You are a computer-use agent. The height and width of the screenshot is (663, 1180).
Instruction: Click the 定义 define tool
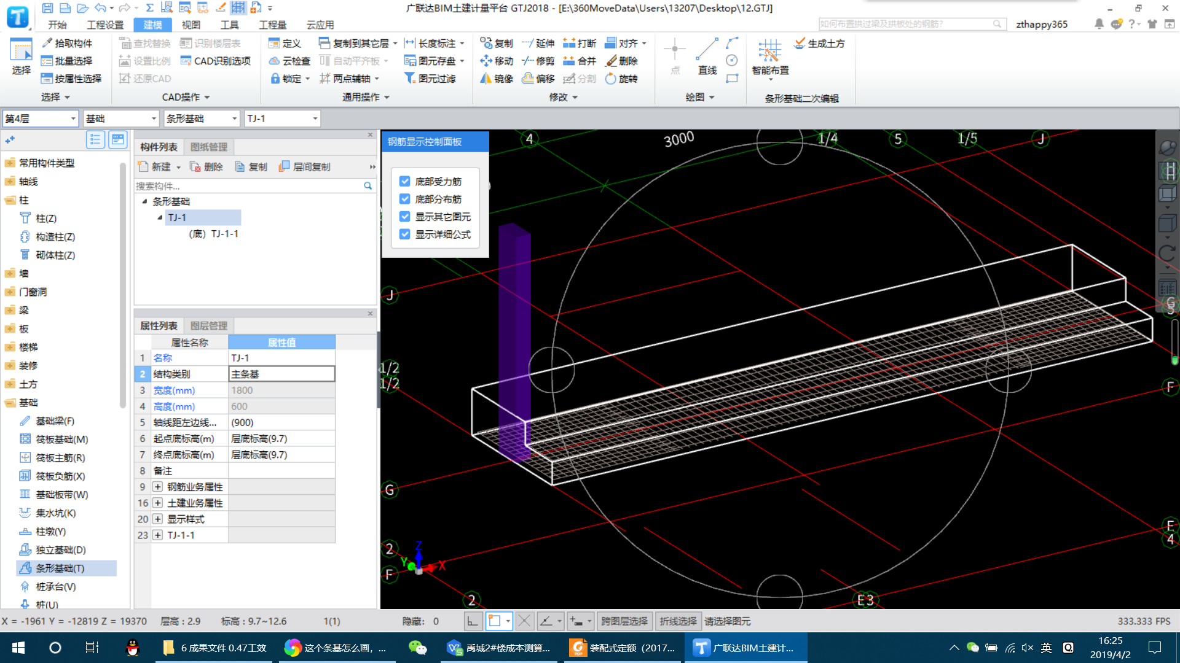tap(285, 43)
